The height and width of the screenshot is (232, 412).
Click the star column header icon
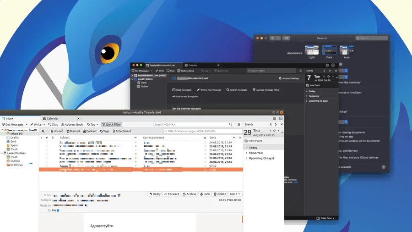click(47, 138)
